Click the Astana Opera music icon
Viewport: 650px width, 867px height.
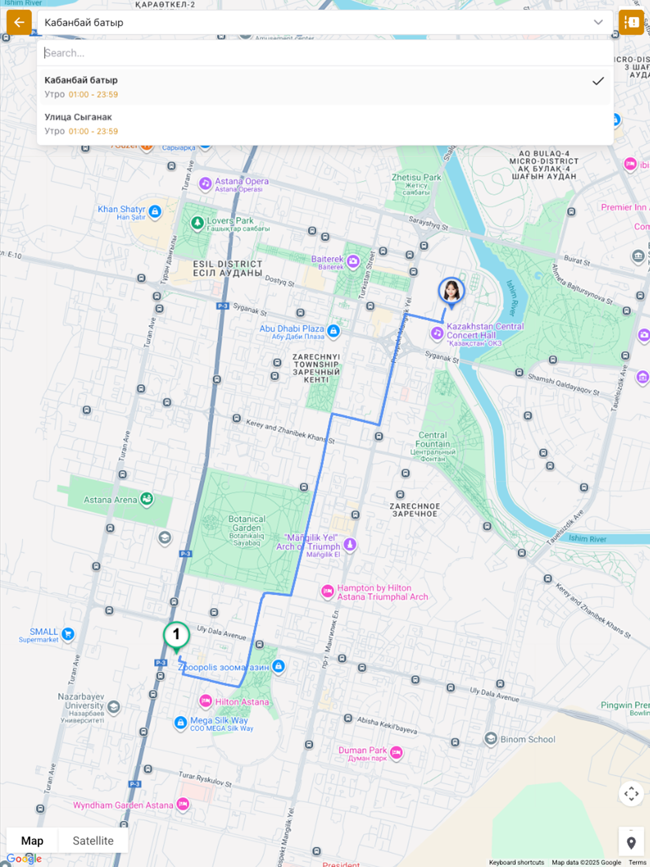205,183
